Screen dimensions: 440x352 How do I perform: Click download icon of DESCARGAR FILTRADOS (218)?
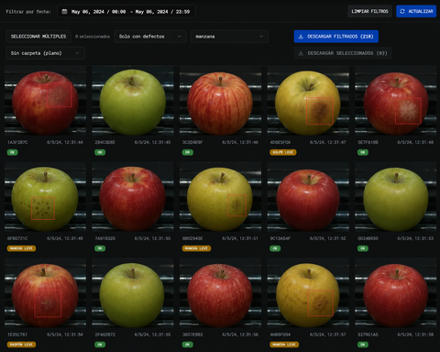pyautogui.click(x=301, y=37)
